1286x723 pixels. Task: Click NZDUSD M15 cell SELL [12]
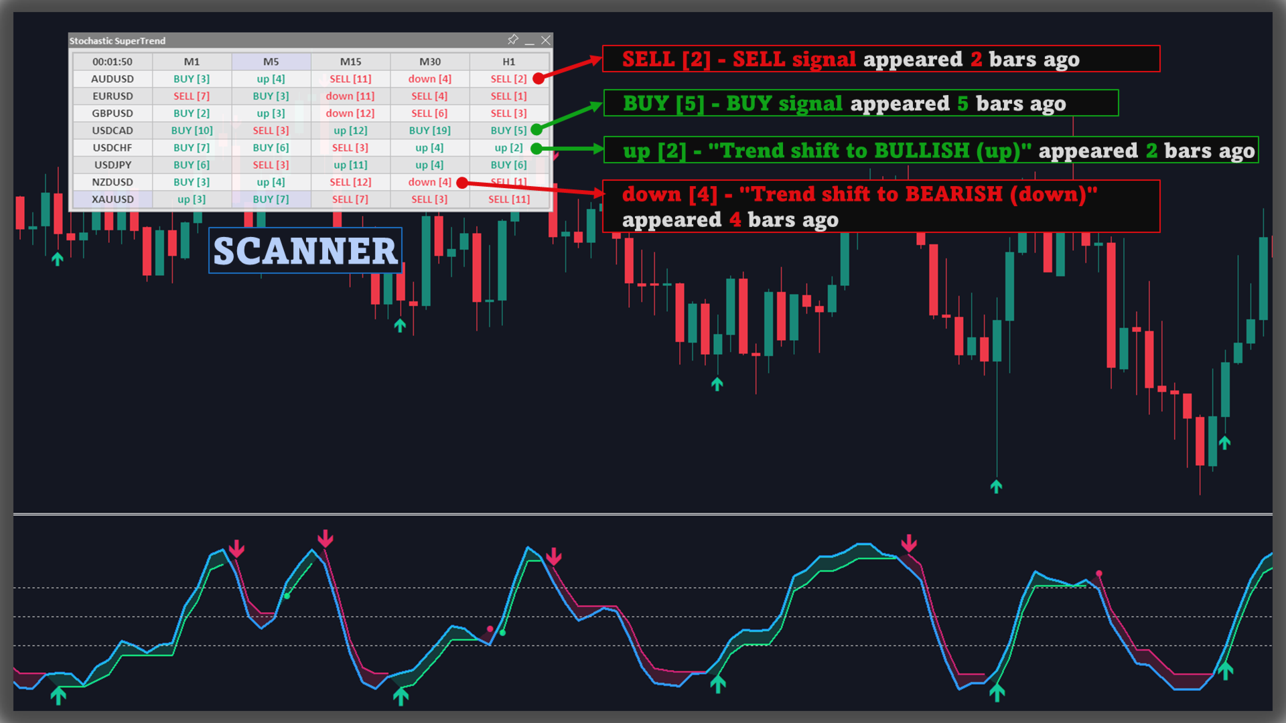pyautogui.click(x=351, y=182)
